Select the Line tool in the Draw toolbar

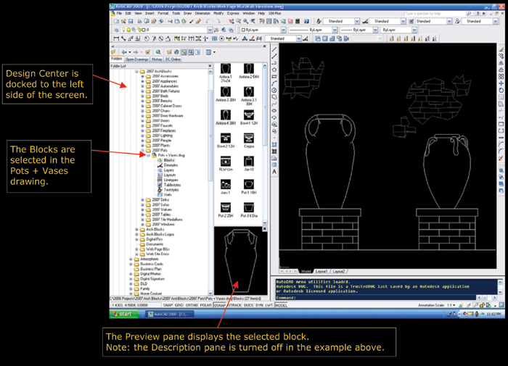(274, 49)
